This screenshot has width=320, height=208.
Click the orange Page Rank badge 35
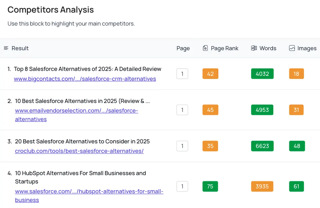[x=210, y=146]
